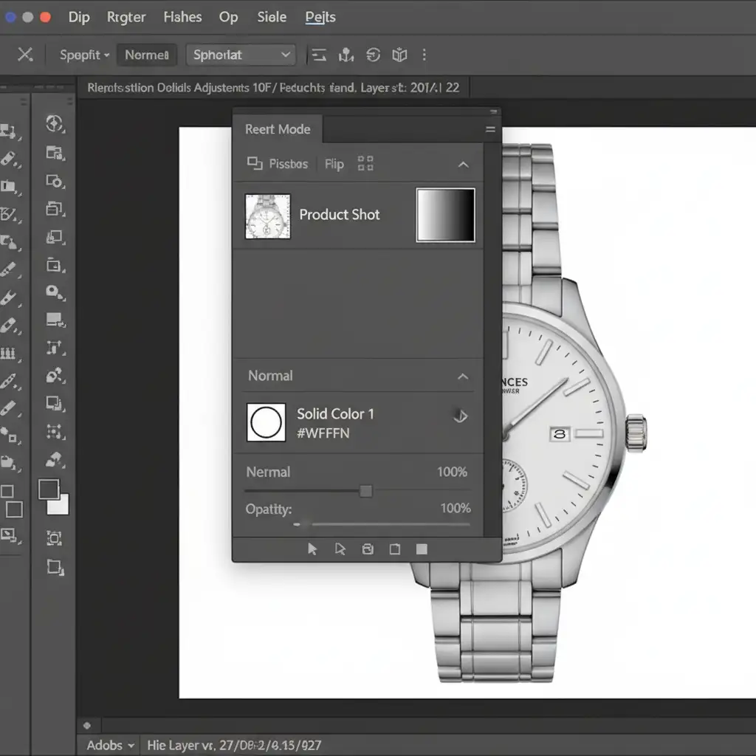Click the black arrow icon at panel bottom

[x=312, y=549]
